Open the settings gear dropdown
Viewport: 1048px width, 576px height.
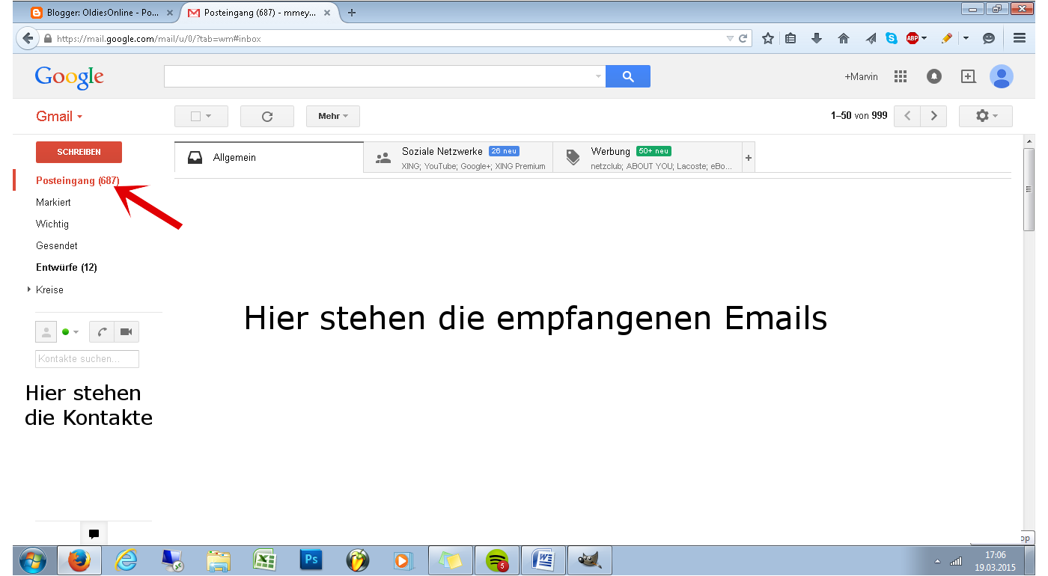point(985,116)
